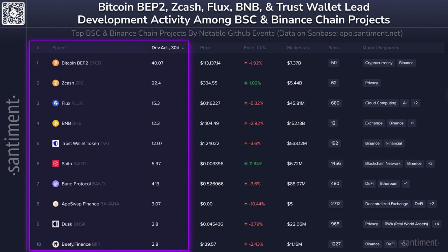Click the QR code thumbnail
Screen dimensions: 448x252
click(x=13, y=13)
